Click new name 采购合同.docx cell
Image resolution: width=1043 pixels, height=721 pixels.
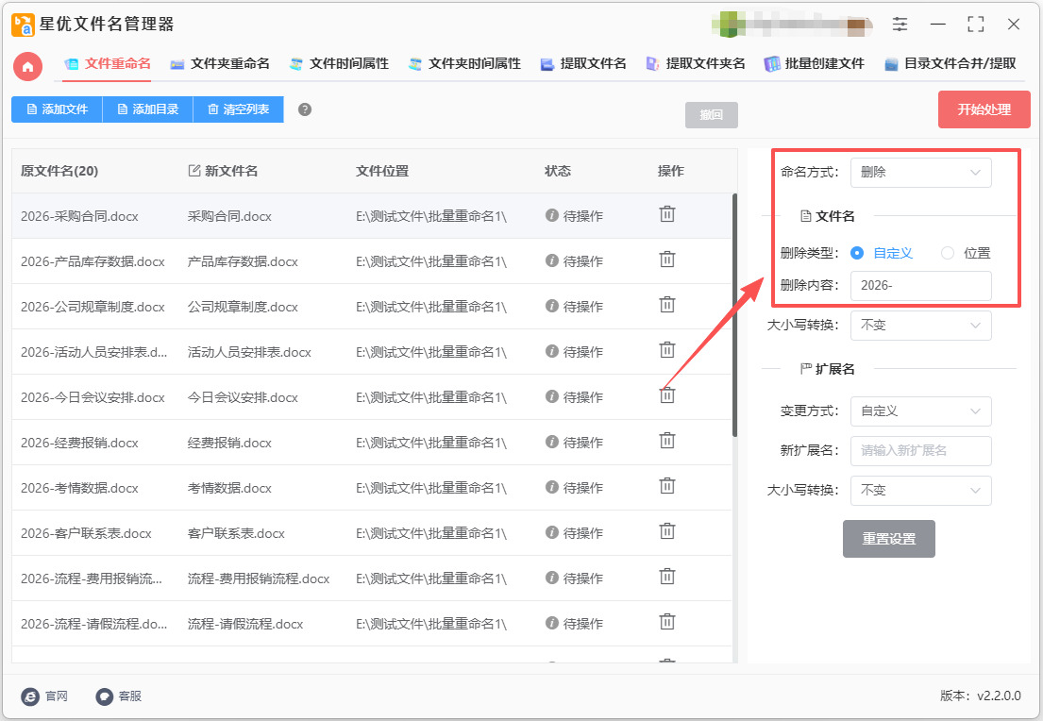pyautogui.click(x=229, y=216)
